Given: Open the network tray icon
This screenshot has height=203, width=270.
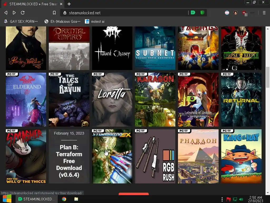Looking at the screenshot, I should pos(235,199).
